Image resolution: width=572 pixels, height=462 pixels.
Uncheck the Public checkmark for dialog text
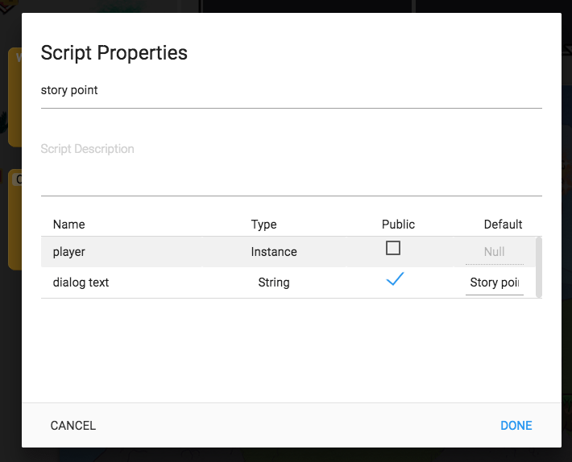click(x=395, y=280)
